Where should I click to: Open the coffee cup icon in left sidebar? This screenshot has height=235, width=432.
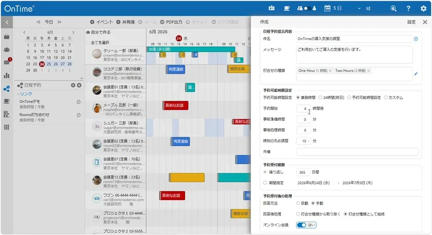pos(7,101)
